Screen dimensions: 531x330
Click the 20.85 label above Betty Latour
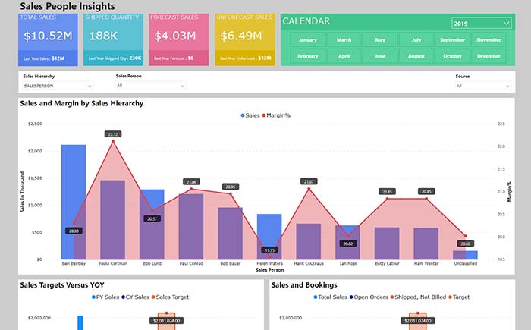(387, 192)
